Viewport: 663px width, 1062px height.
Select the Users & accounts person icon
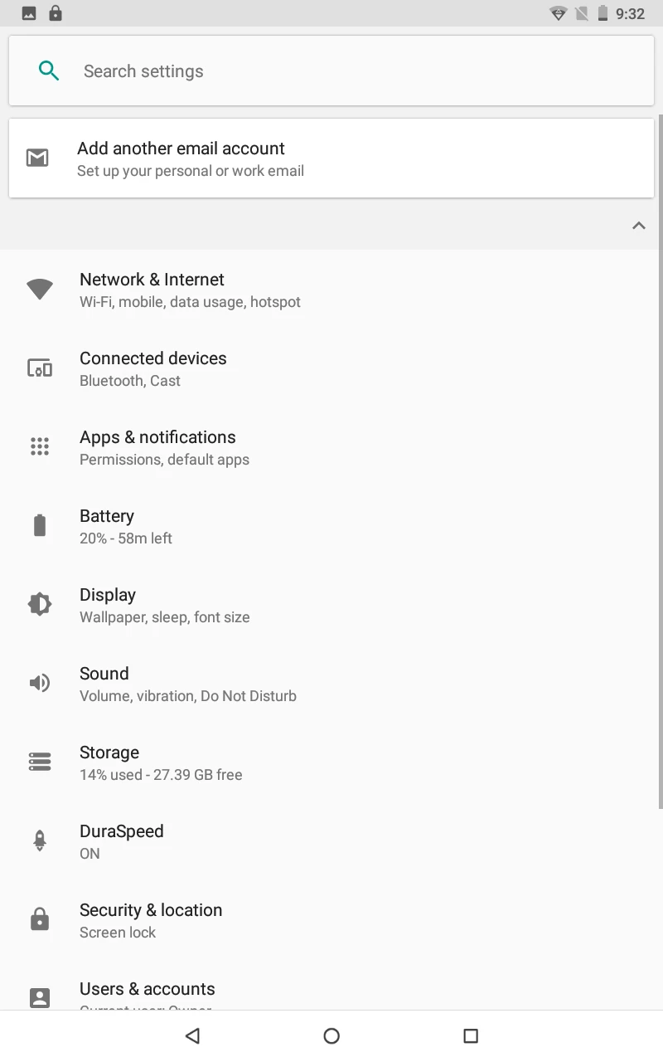[x=40, y=997]
